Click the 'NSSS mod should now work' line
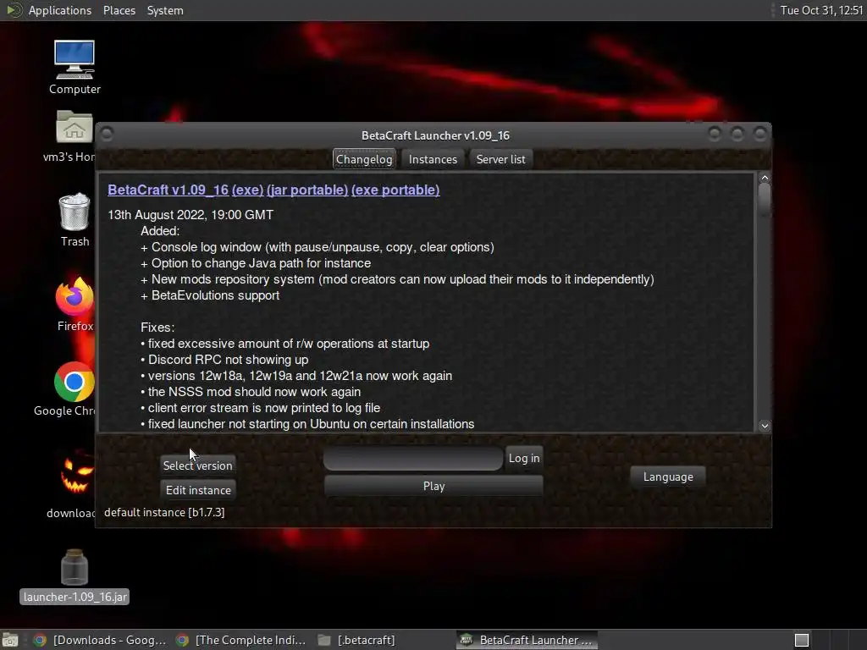The height and width of the screenshot is (650, 867). pyautogui.click(x=251, y=391)
